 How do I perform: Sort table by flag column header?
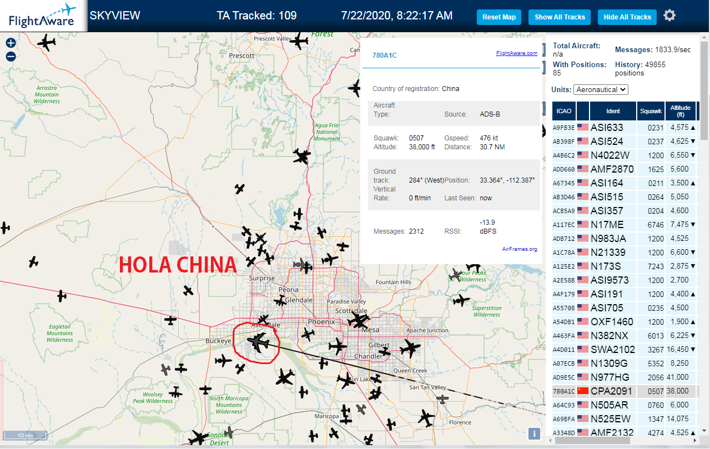coord(583,111)
